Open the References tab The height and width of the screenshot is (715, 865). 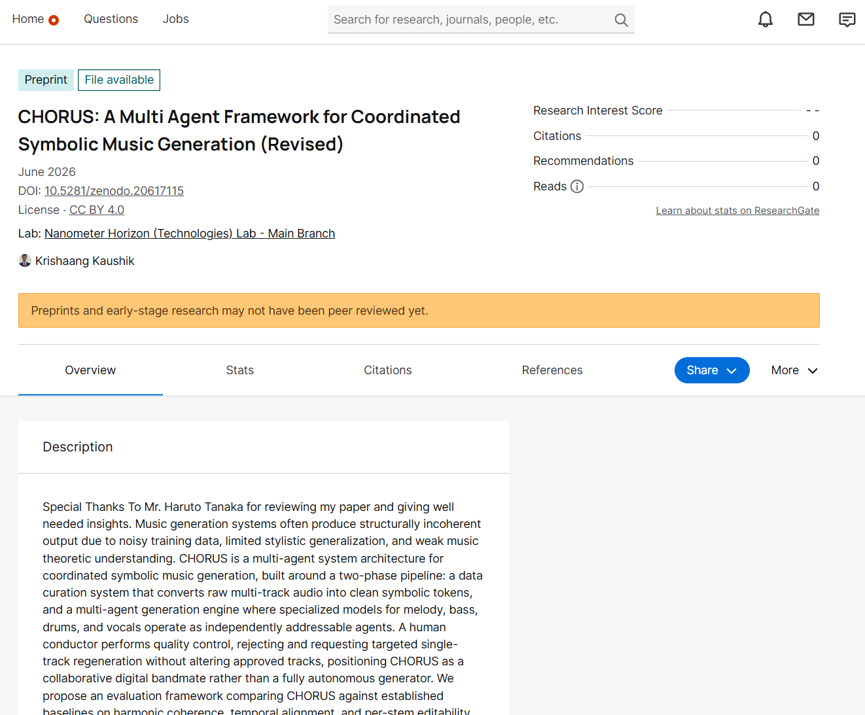tap(552, 370)
